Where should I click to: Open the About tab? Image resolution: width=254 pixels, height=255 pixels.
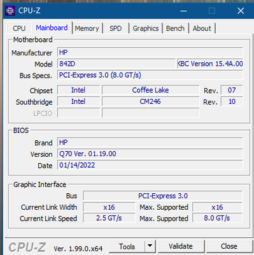click(202, 28)
